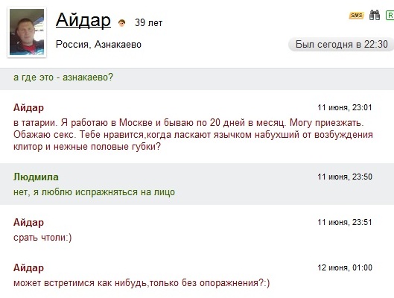This screenshot has width=394, height=298.
Task: Click the 'Был сегодня в 22:30' status badge
Action: point(341,45)
